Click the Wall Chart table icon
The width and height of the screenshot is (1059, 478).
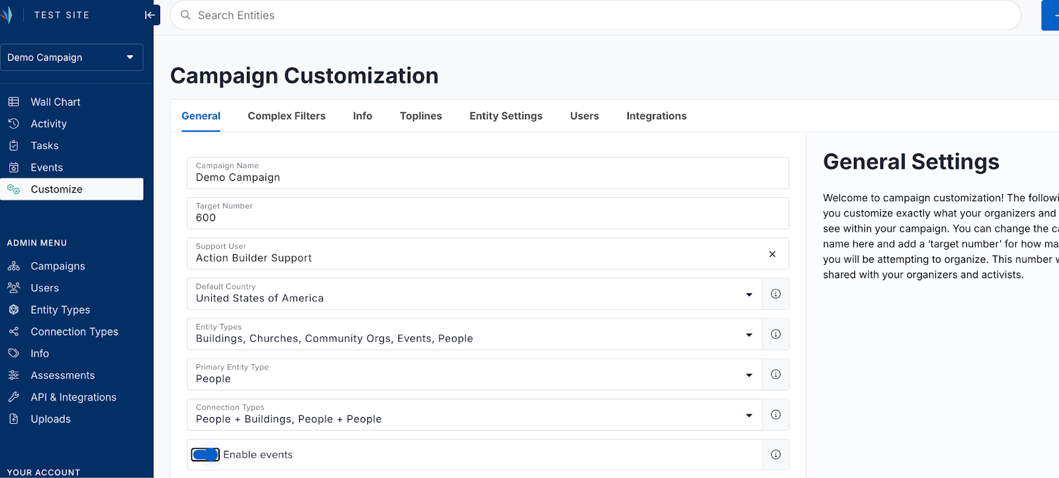pyautogui.click(x=13, y=102)
